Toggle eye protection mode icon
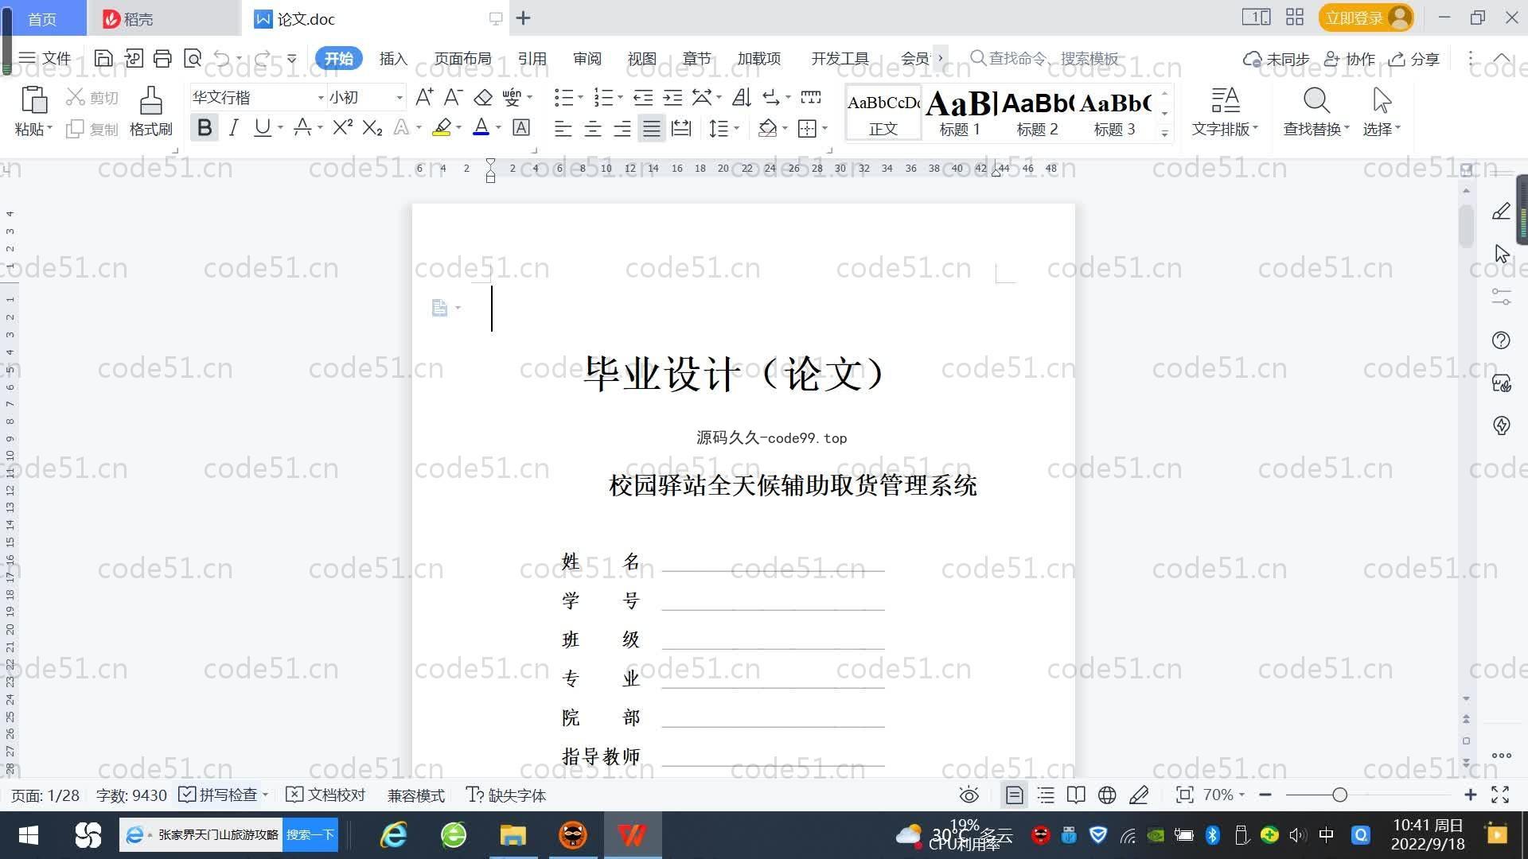Image resolution: width=1528 pixels, height=859 pixels. coord(969,795)
